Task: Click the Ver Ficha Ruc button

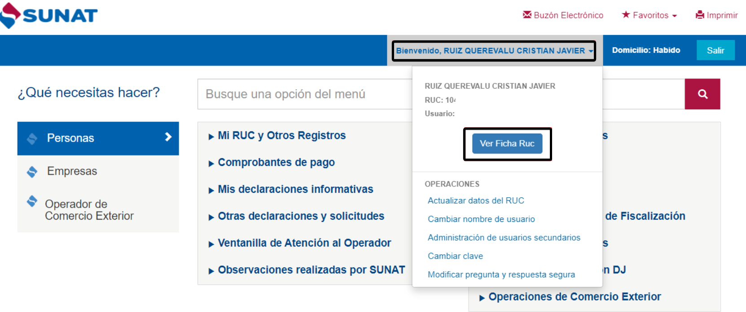Action: (507, 143)
